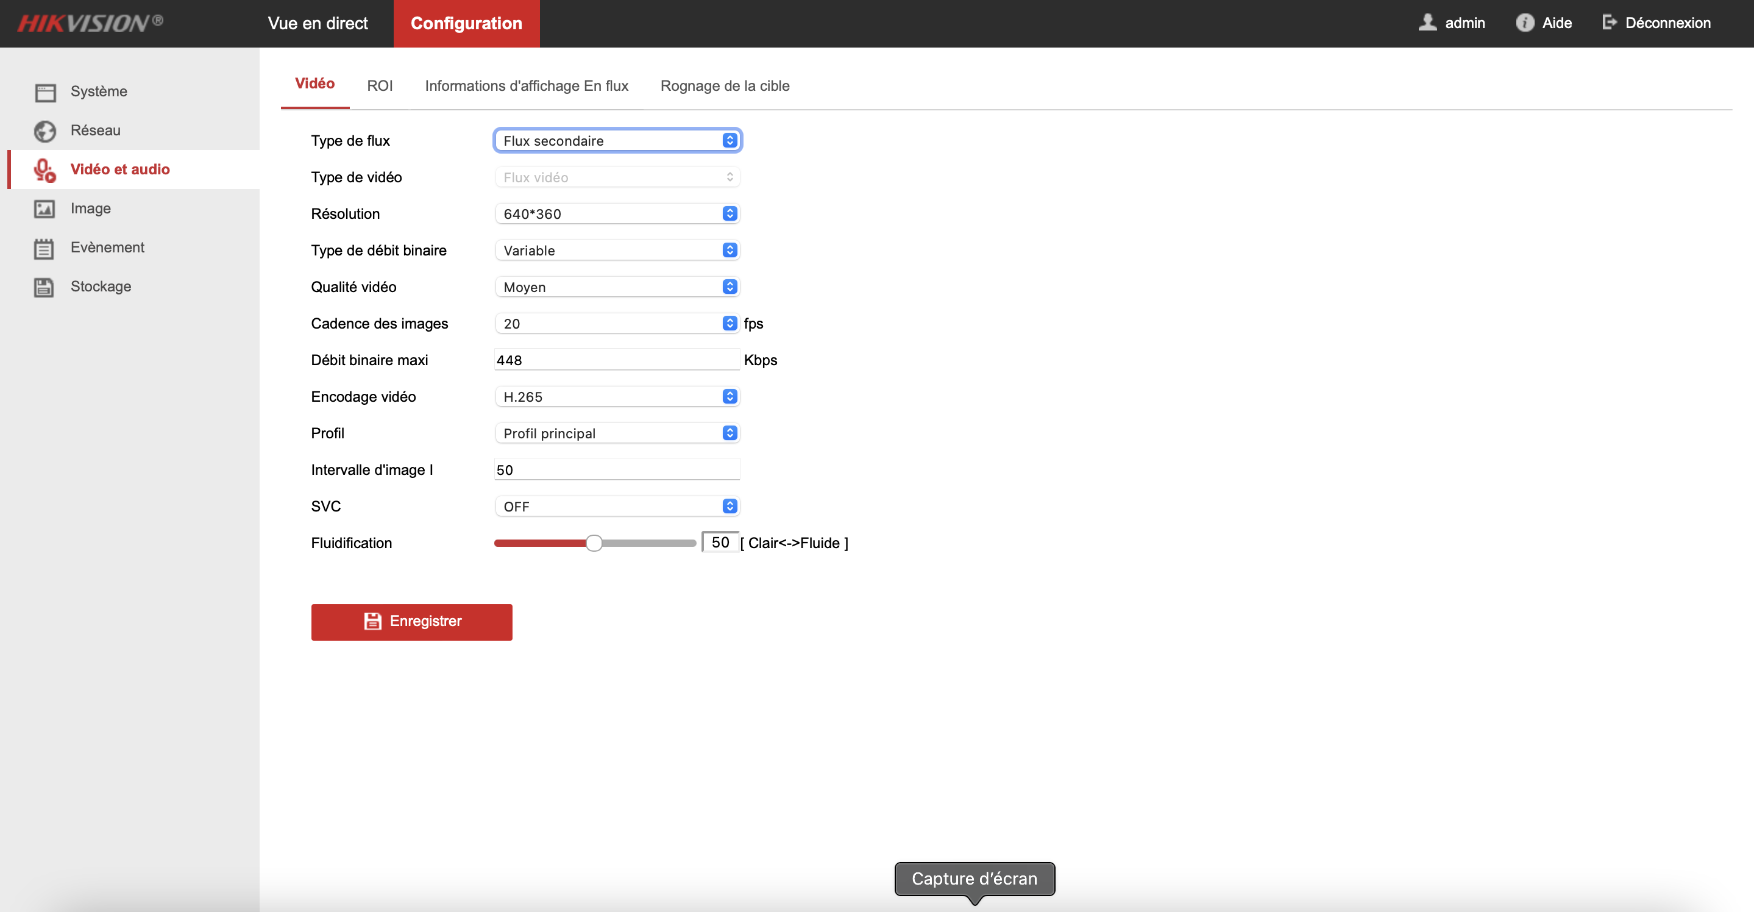Switch to the Rognage de la cible tab
The image size is (1754, 912).
pyautogui.click(x=725, y=85)
